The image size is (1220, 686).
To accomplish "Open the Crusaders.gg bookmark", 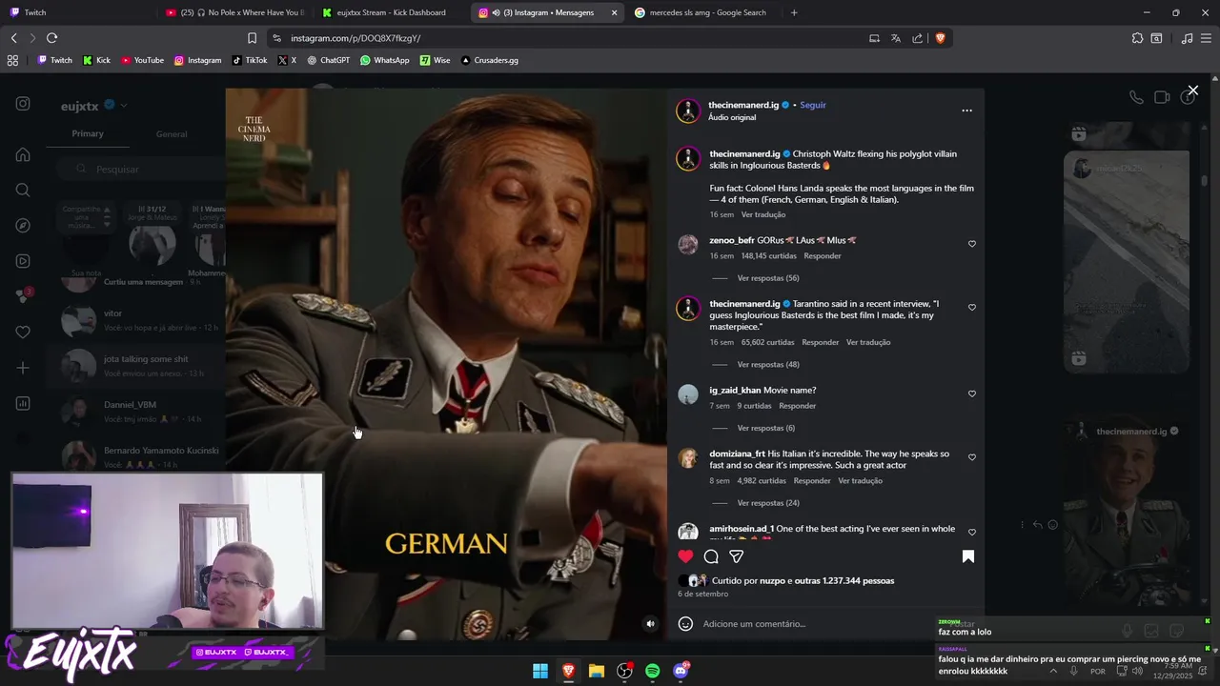I will click(489, 60).
